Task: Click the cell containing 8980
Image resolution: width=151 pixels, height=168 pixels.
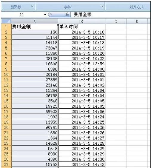Action: 35,154
